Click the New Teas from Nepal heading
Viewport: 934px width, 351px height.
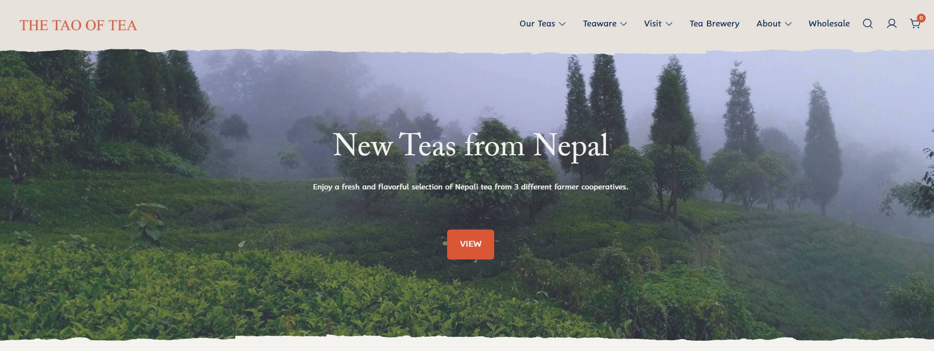pyautogui.click(x=471, y=145)
